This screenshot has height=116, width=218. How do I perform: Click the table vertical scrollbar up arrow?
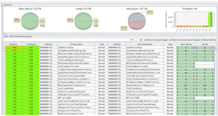coord(215,47)
